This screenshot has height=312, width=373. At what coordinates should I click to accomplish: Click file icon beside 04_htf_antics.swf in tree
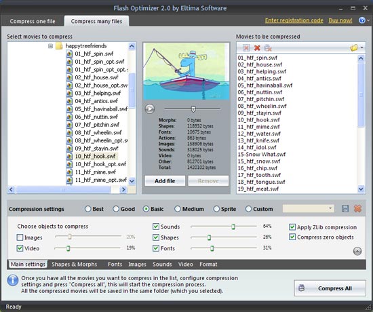point(69,101)
